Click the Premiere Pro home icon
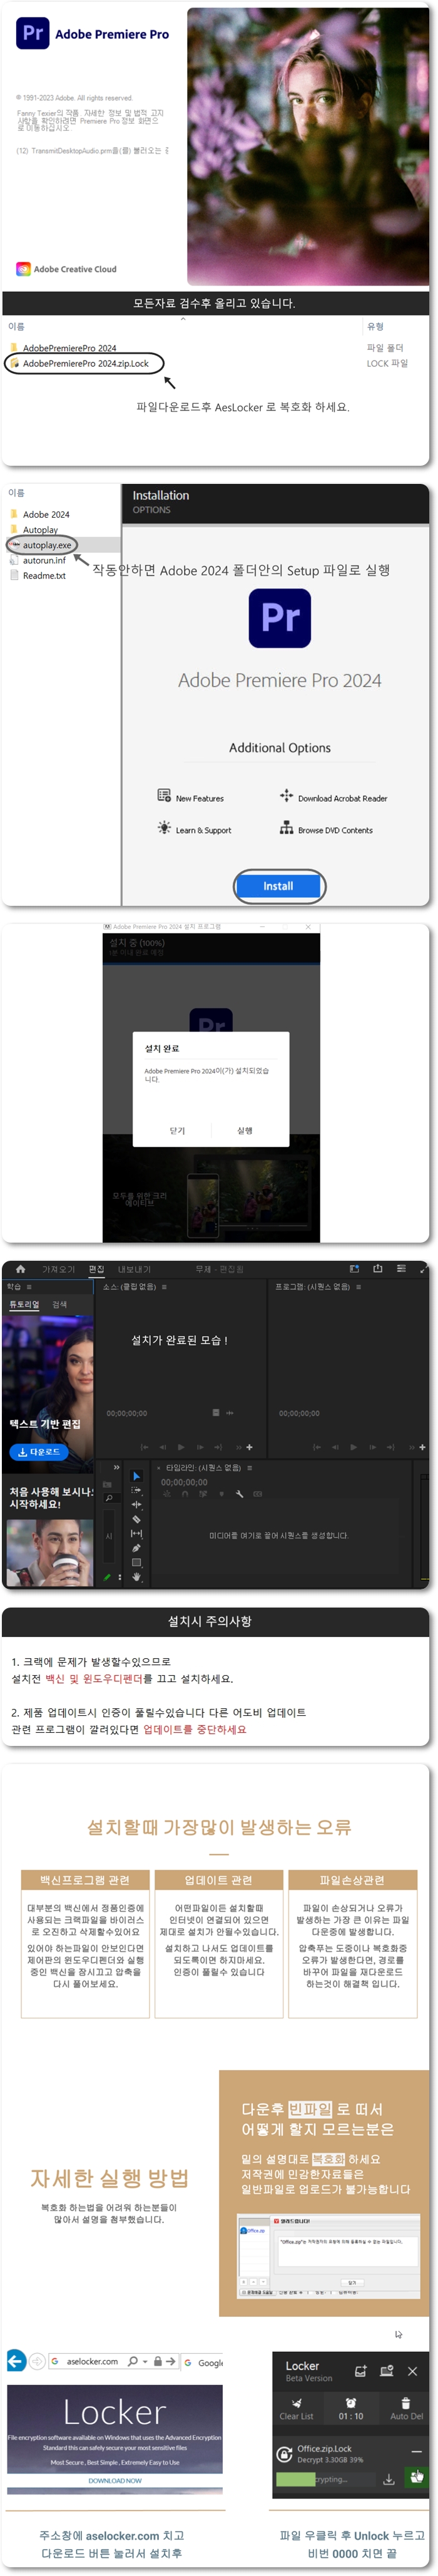The width and height of the screenshot is (438, 2576). coord(20,1268)
